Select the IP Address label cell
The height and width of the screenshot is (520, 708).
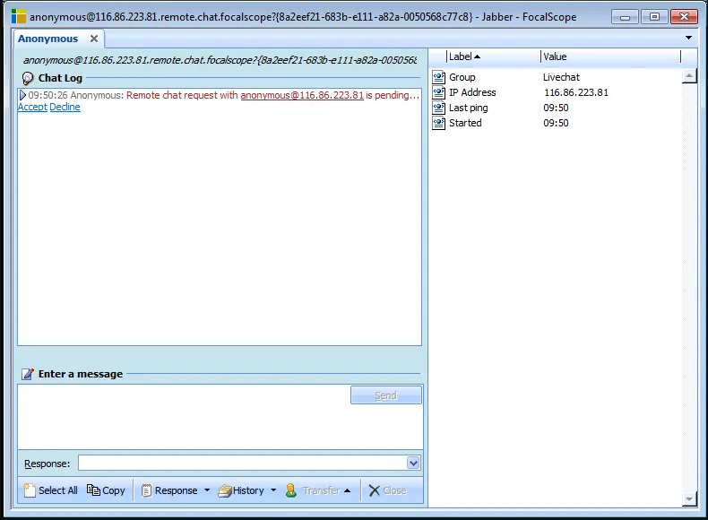pos(472,92)
